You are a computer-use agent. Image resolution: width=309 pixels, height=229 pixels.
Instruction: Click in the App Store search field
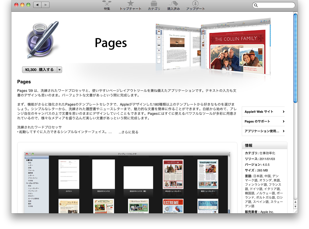point(274,5)
